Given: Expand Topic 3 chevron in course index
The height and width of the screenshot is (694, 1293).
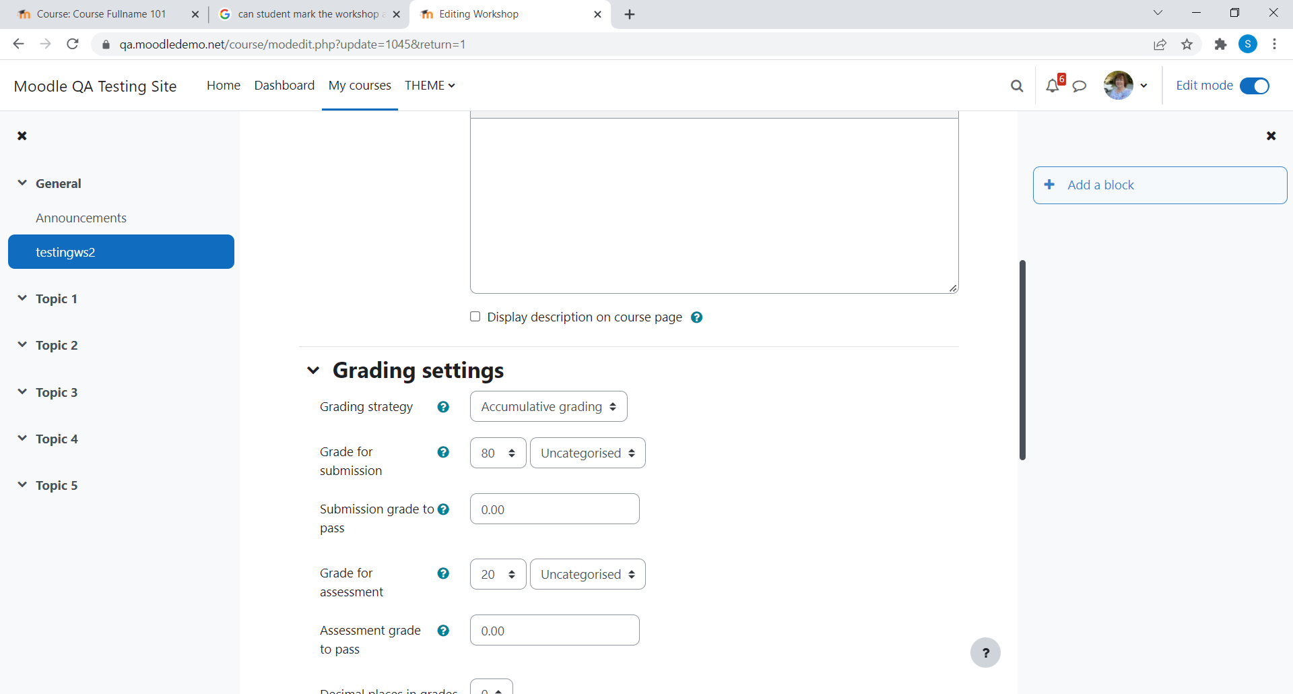Looking at the screenshot, I should pos(22,391).
